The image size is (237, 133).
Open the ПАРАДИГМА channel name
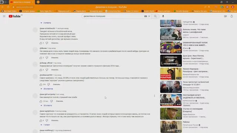pos(188,22)
